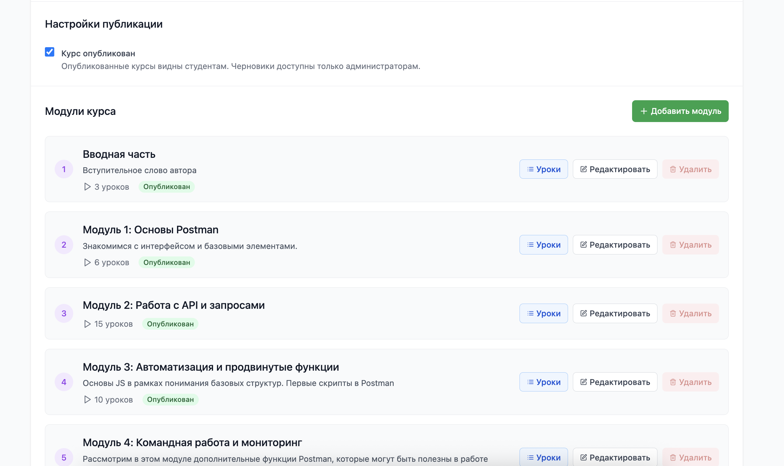Click the list icon on Уроки for Модуль 2
The image size is (784, 466).
click(x=530, y=313)
